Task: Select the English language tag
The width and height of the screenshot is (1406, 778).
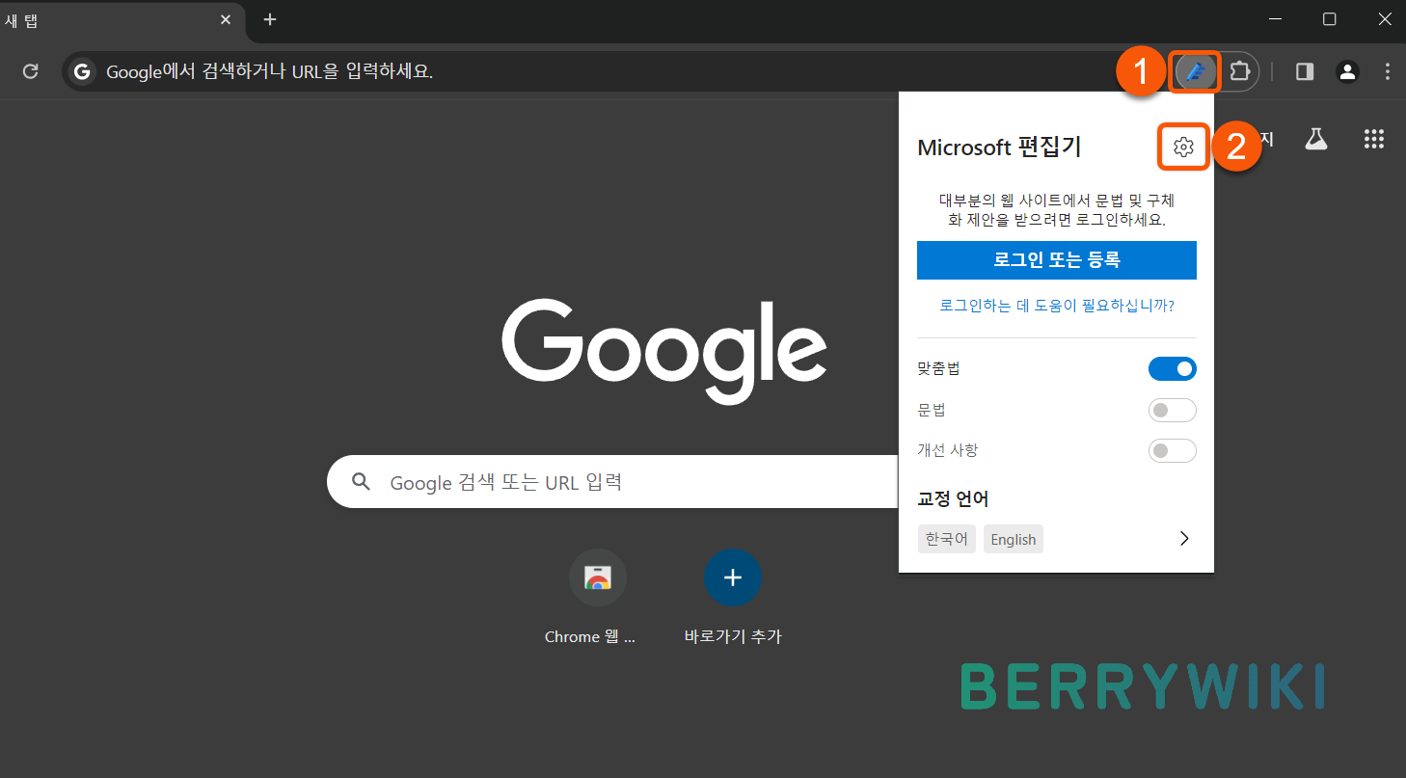Action: coord(1014,539)
